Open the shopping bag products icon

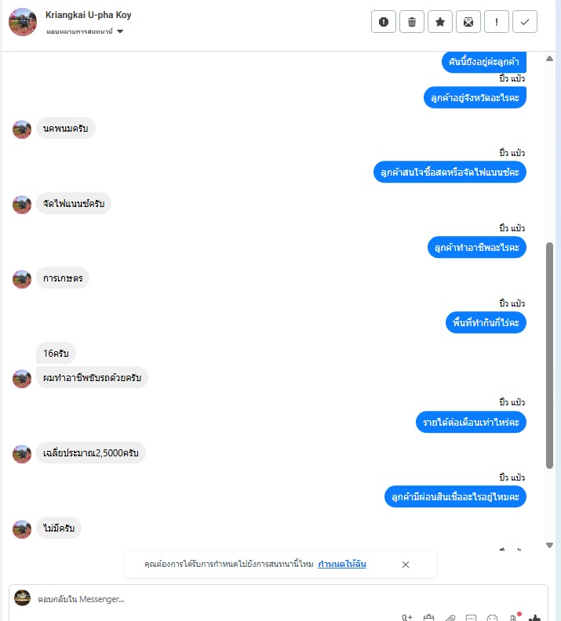pyautogui.click(x=428, y=618)
